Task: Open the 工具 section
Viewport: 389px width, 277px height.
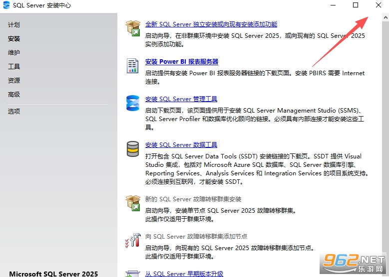Action: (x=13, y=66)
